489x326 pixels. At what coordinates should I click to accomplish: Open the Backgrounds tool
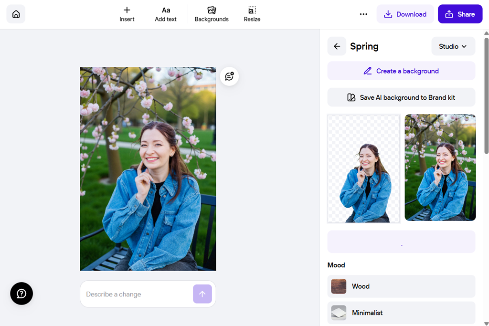tap(212, 14)
